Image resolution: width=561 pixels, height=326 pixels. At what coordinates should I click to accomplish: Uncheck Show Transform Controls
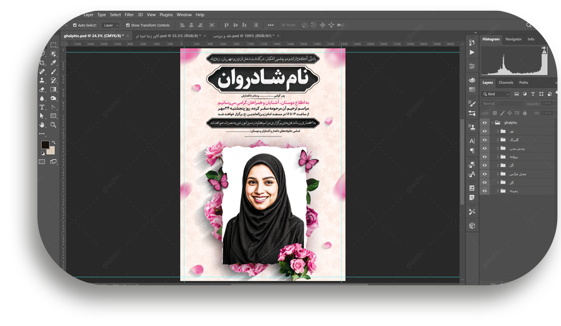[x=128, y=25]
